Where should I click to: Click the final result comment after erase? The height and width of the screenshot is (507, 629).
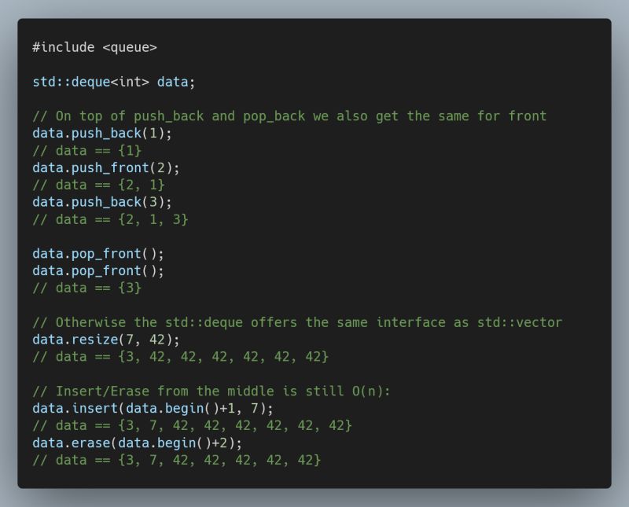pyautogui.click(x=176, y=460)
